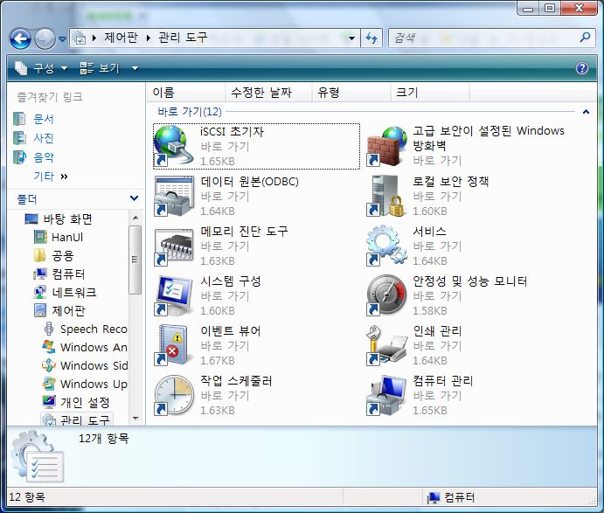604x513 pixels.
Task: Click the 기타 favorite links text
Action: (44, 176)
